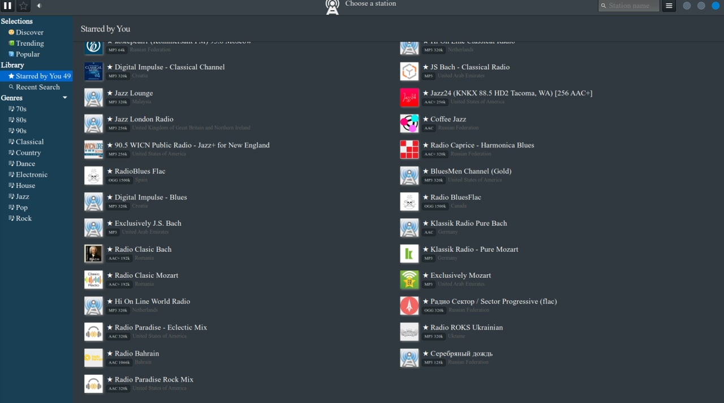
Task: Click Klassik Radio Pure Mozart k logo
Action: (410, 253)
